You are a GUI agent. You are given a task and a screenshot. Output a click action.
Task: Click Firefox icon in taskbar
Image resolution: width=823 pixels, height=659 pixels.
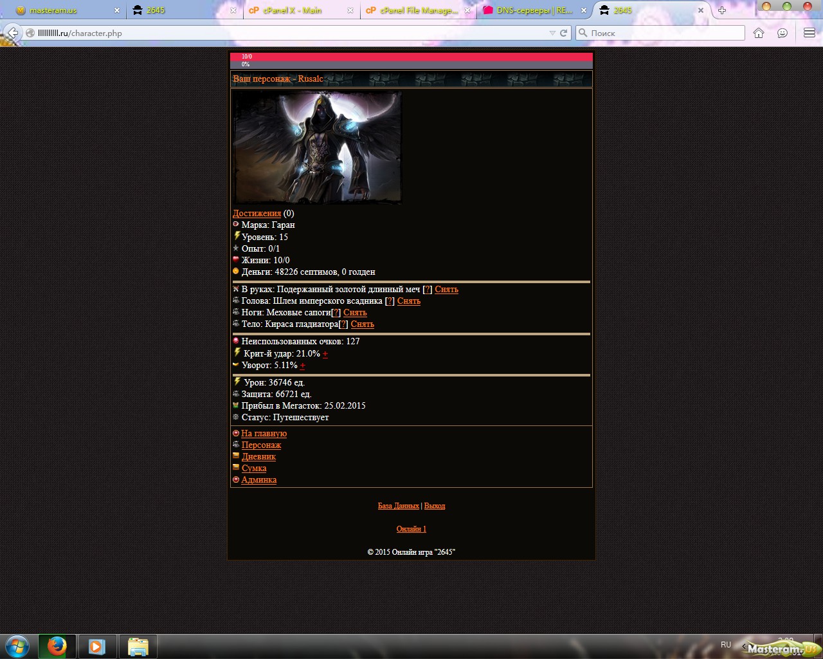57,646
